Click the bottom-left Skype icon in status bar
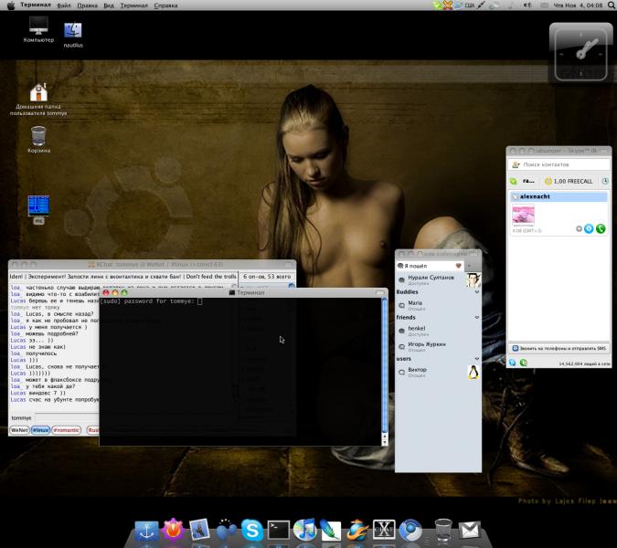The height and width of the screenshot is (548, 617). 512,363
